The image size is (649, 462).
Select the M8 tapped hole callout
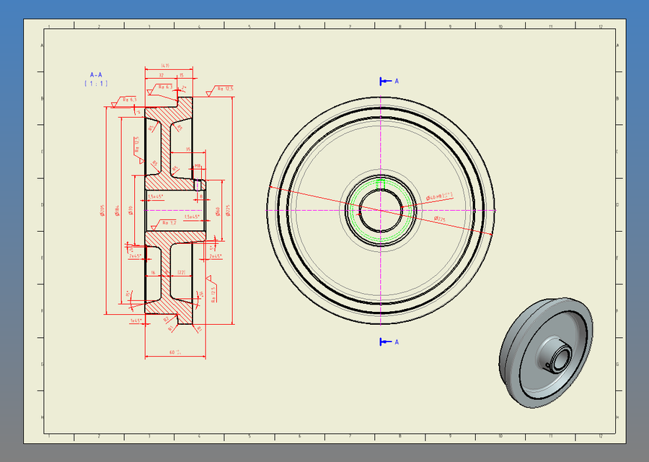[197, 165]
